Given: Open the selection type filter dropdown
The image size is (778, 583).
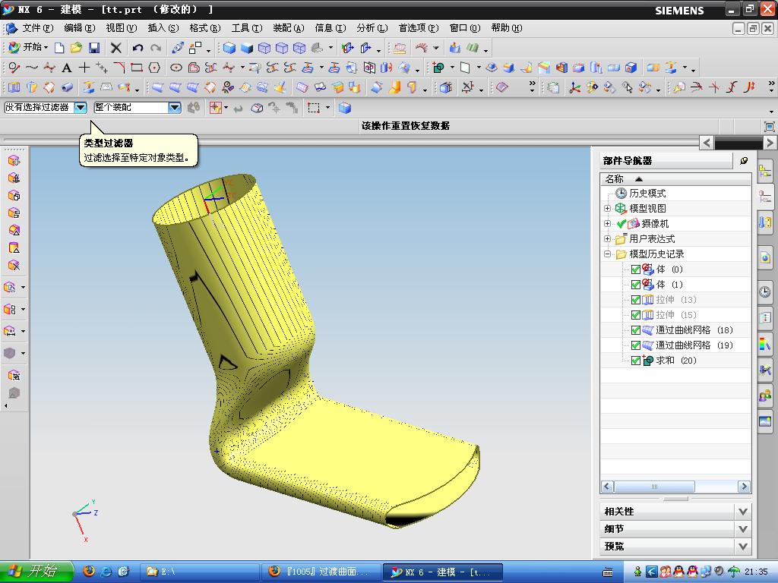Looking at the screenshot, I should (81, 108).
